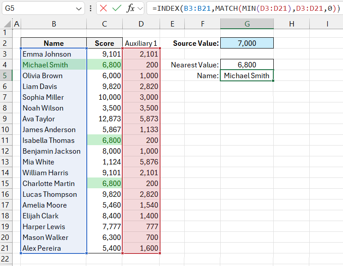Select the highlighted Michael Smith name cell
This screenshot has width=343, height=266.
tap(53, 65)
